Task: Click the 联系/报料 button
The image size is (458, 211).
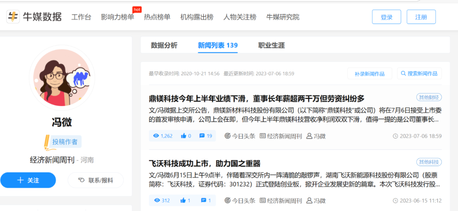Action: point(95,180)
